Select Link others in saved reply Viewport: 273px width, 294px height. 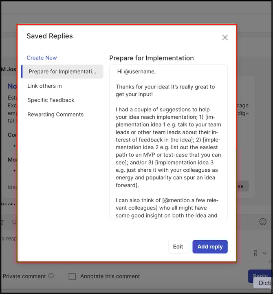44,86
